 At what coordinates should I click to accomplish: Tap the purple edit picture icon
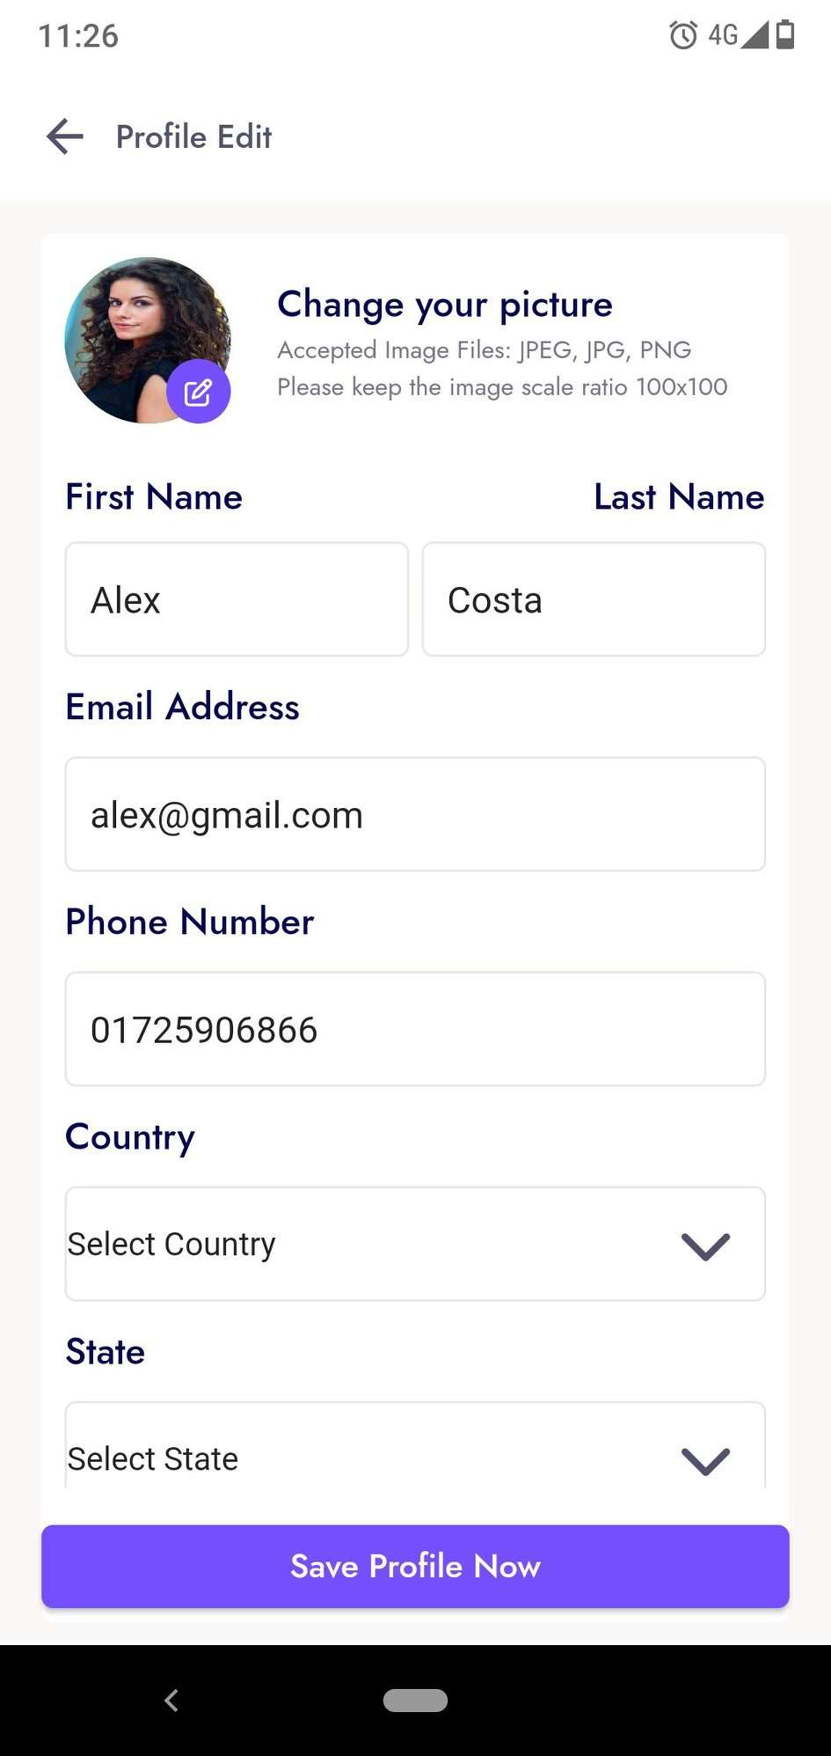pos(199,392)
